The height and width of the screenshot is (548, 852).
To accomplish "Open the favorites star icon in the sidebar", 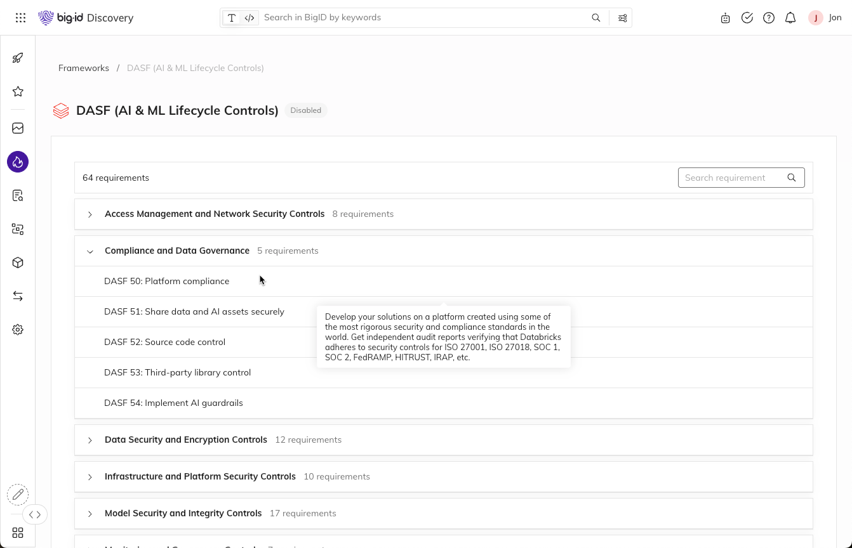I will [x=18, y=91].
